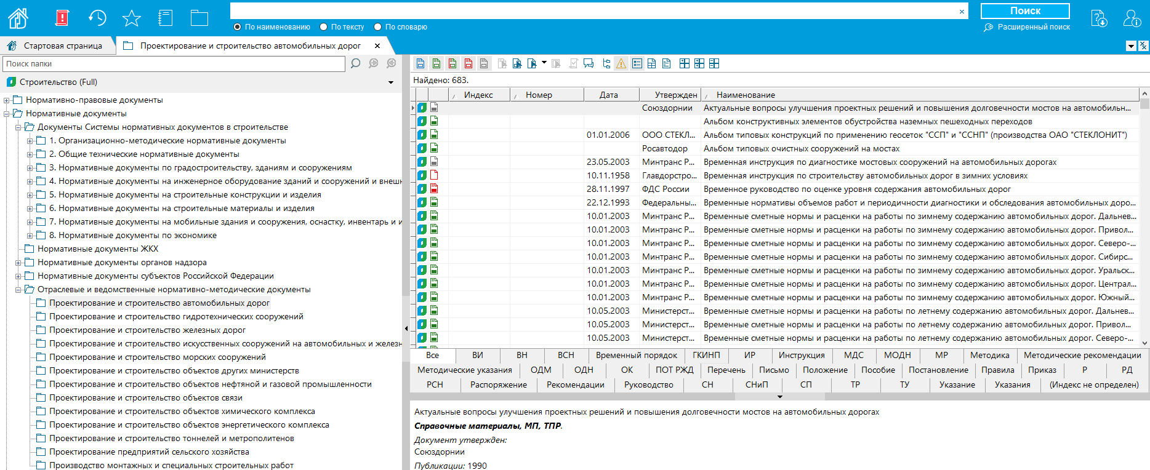The image size is (1150, 470).
Task: Click the magnifier icon beside folder search
Action: pyautogui.click(x=355, y=63)
